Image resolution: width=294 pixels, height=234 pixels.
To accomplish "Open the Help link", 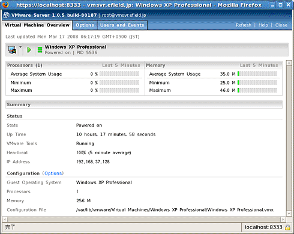I will [263, 25].
